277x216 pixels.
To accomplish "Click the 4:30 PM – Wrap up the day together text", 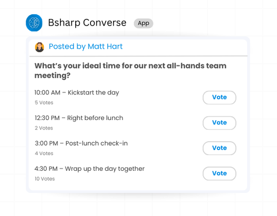I will click(90, 169).
